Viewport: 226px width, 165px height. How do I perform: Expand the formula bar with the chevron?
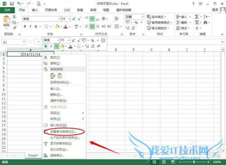pos(222,42)
